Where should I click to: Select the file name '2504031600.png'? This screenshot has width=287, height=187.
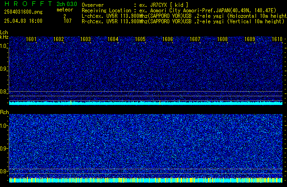coord(23,12)
